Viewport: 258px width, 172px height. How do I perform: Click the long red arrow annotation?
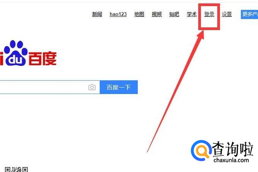pyautogui.click(x=176, y=91)
